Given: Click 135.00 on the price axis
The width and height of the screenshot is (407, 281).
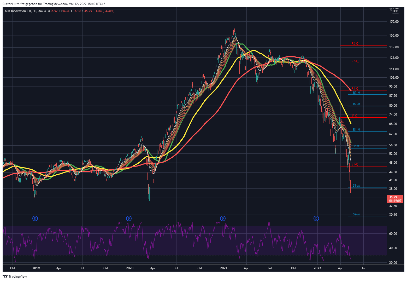Looking at the screenshot, I should pos(394,47).
